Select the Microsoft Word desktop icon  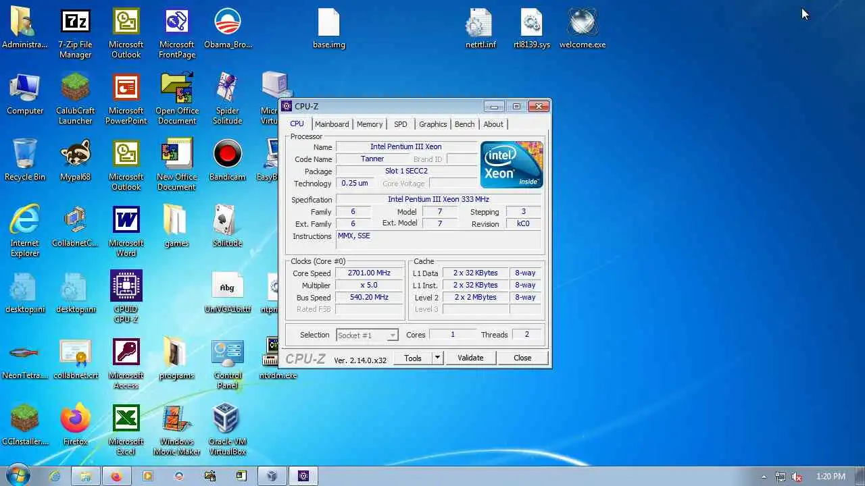pyautogui.click(x=126, y=232)
